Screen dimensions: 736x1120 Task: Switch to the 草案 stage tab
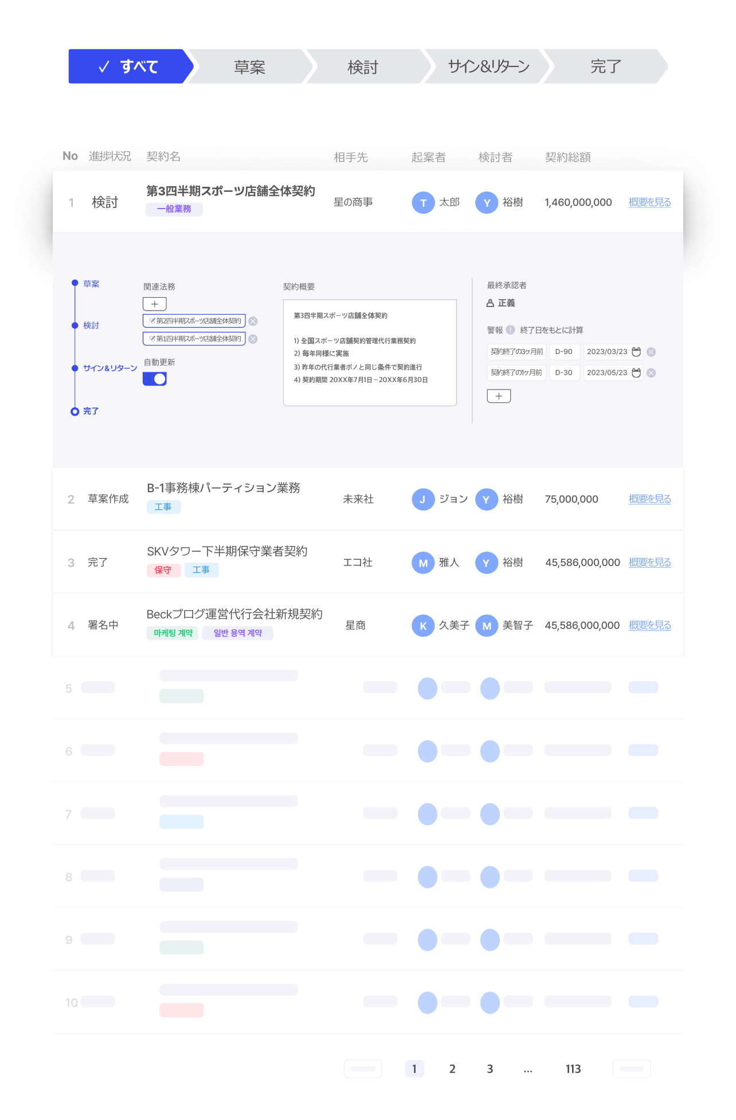pyautogui.click(x=249, y=67)
